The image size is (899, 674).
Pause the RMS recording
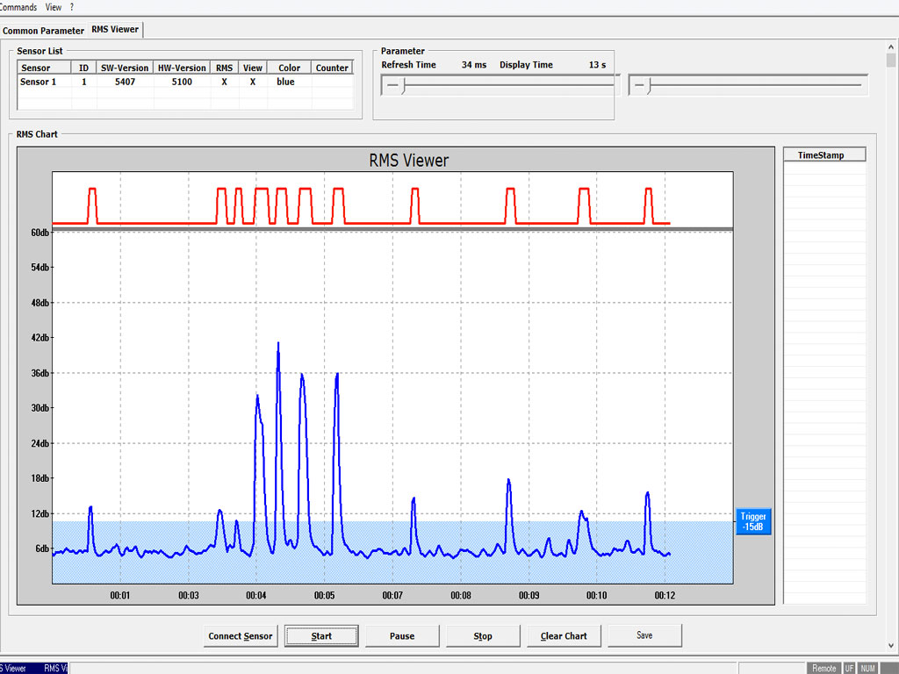[x=402, y=635]
